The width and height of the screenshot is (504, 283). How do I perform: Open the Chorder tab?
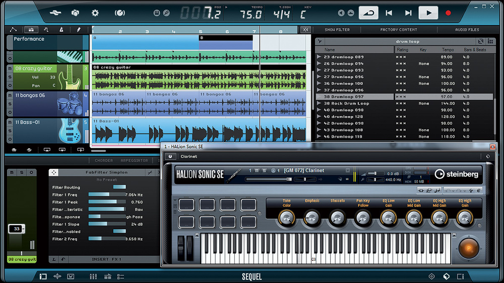[x=103, y=160]
